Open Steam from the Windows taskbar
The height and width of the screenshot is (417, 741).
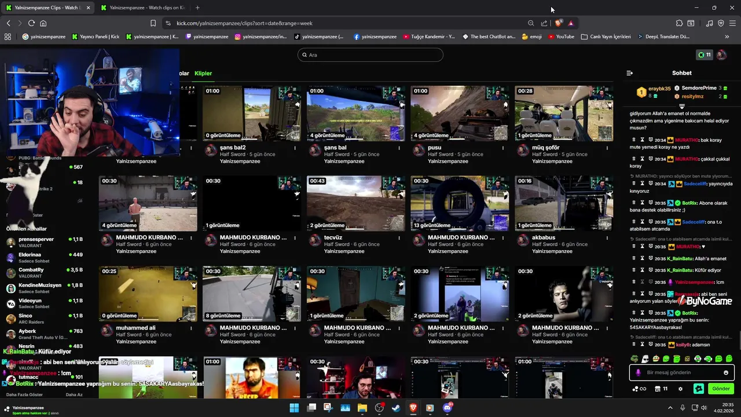(396, 408)
